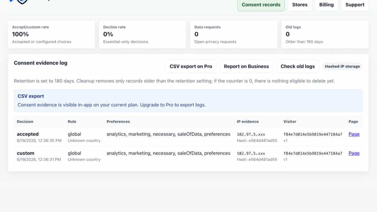Click the Hashed IP storage badge
The image size is (377, 212).
point(342,66)
